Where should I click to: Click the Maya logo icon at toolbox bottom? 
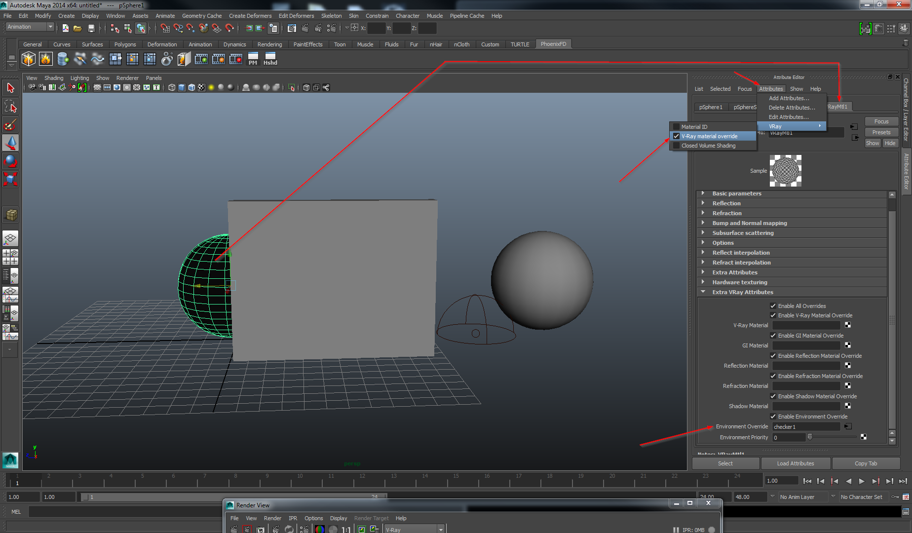pyautogui.click(x=10, y=460)
